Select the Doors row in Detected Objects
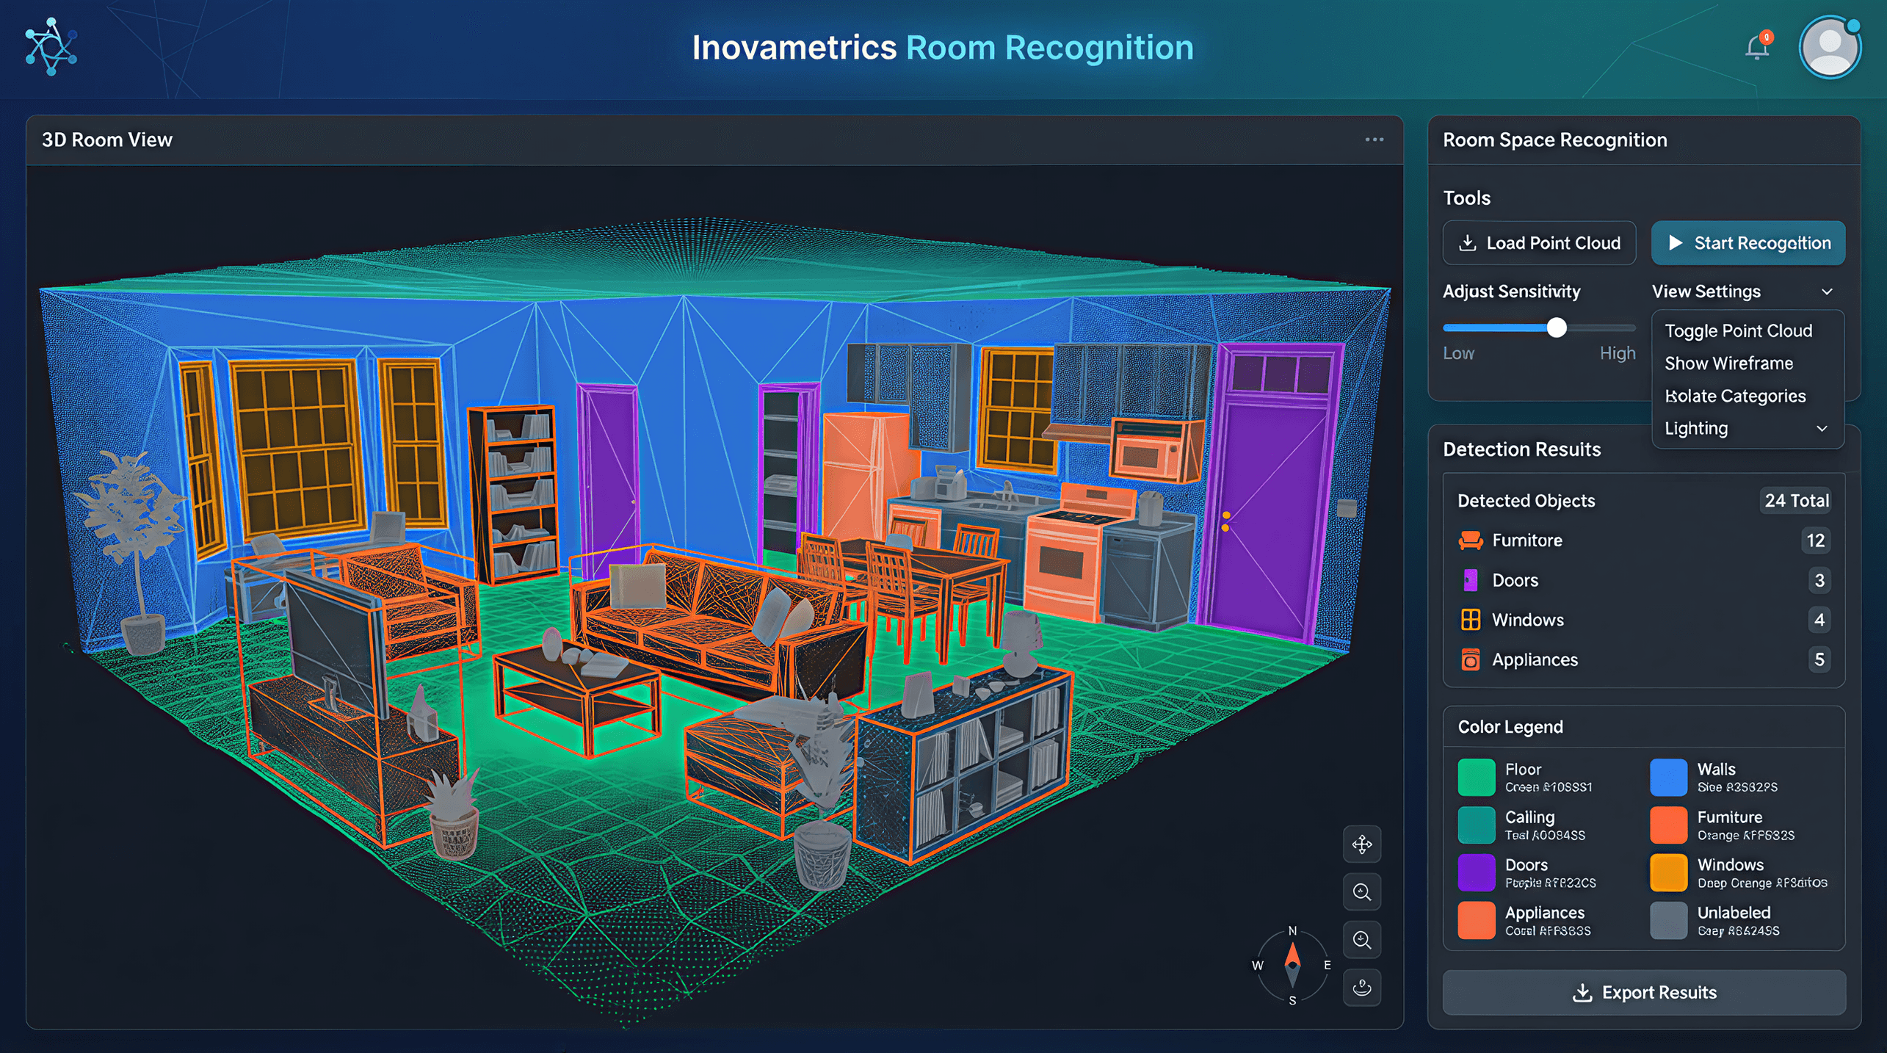1887x1053 pixels. (1643, 580)
